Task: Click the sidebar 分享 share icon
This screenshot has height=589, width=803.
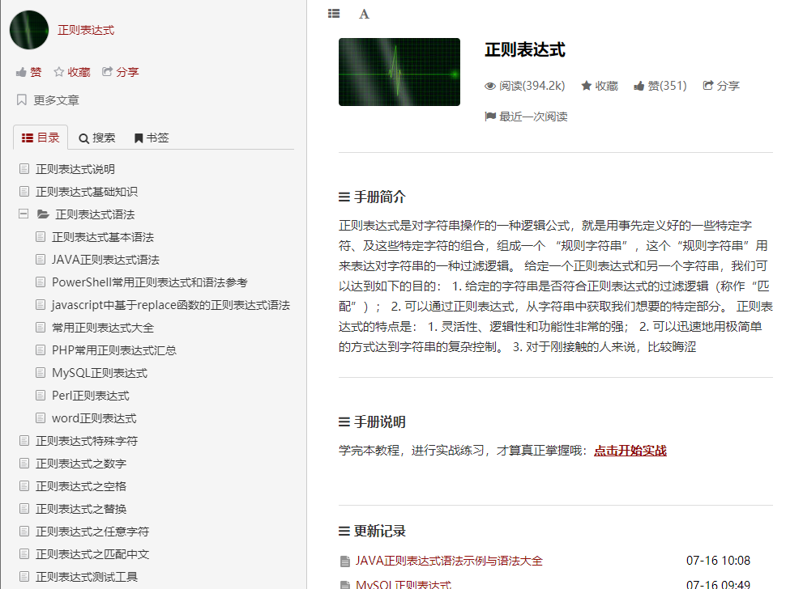Action: [x=107, y=71]
